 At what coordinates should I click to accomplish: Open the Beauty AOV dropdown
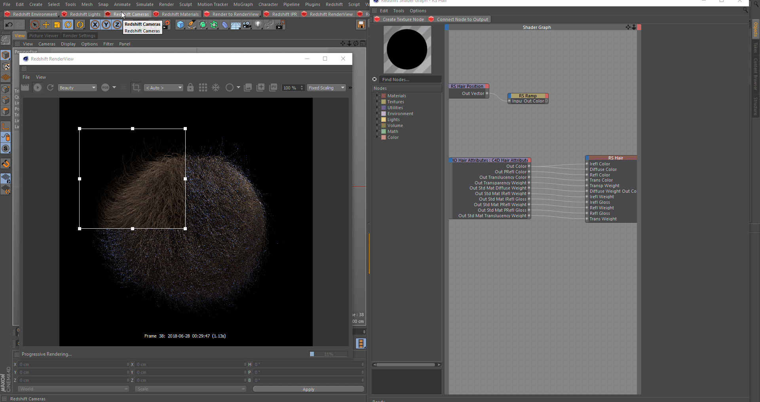click(x=77, y=88)
